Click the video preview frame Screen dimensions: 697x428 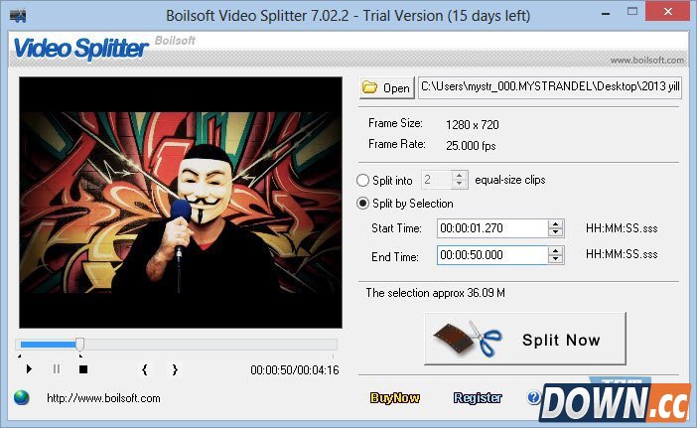coord(181,203)
